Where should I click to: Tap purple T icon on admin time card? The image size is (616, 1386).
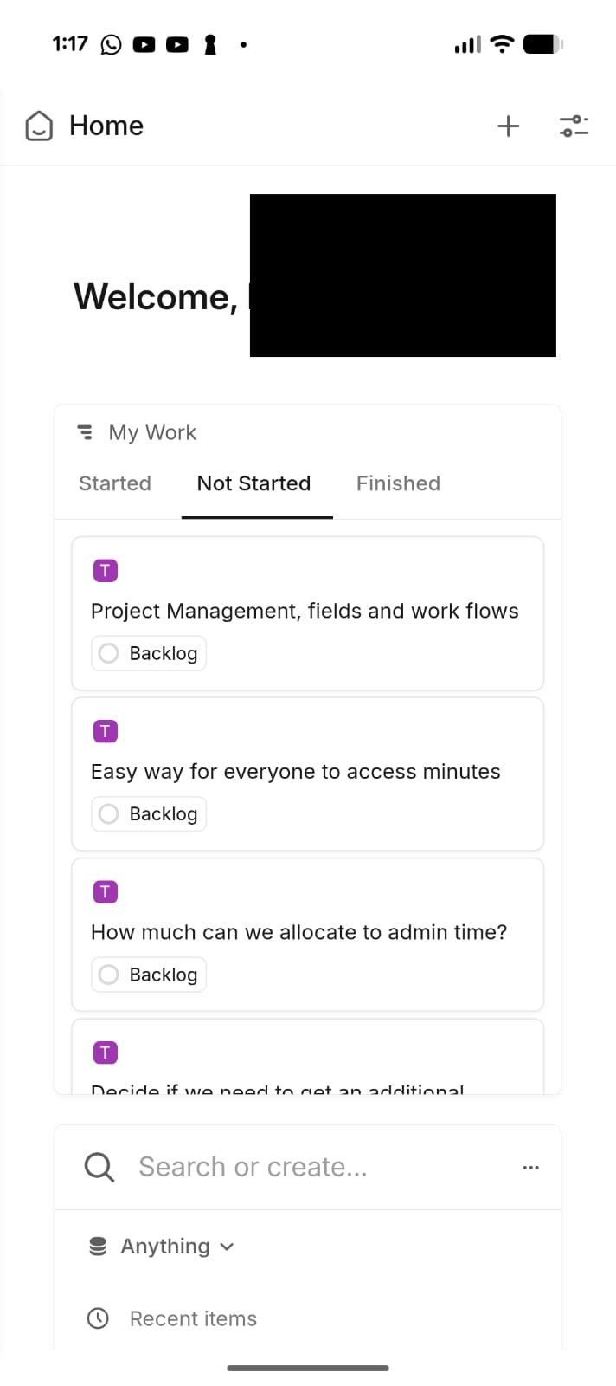pyautogui.click(x=106, y=892)
